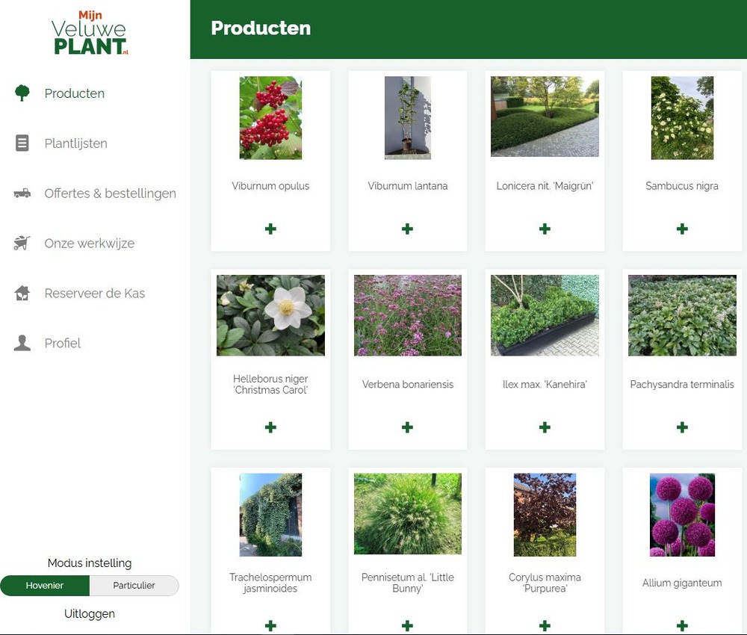Open the Helleborus niger 'Christmas Carol' photo

tap(270, 315)
